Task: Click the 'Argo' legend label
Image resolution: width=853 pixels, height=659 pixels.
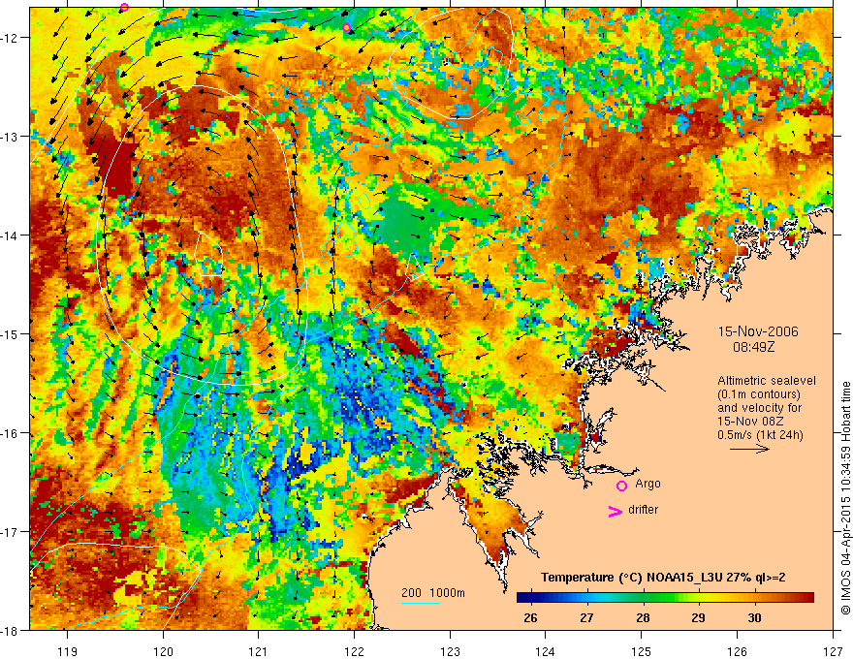Action: click(x=648, y=484)
